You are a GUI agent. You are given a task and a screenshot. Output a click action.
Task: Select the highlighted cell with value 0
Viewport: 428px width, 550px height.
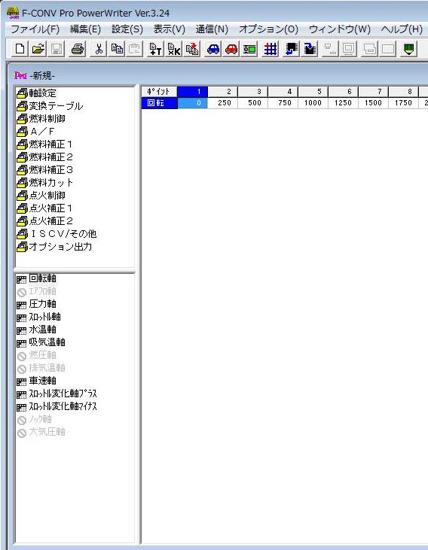pyautogui.click(x=193, y=103)
